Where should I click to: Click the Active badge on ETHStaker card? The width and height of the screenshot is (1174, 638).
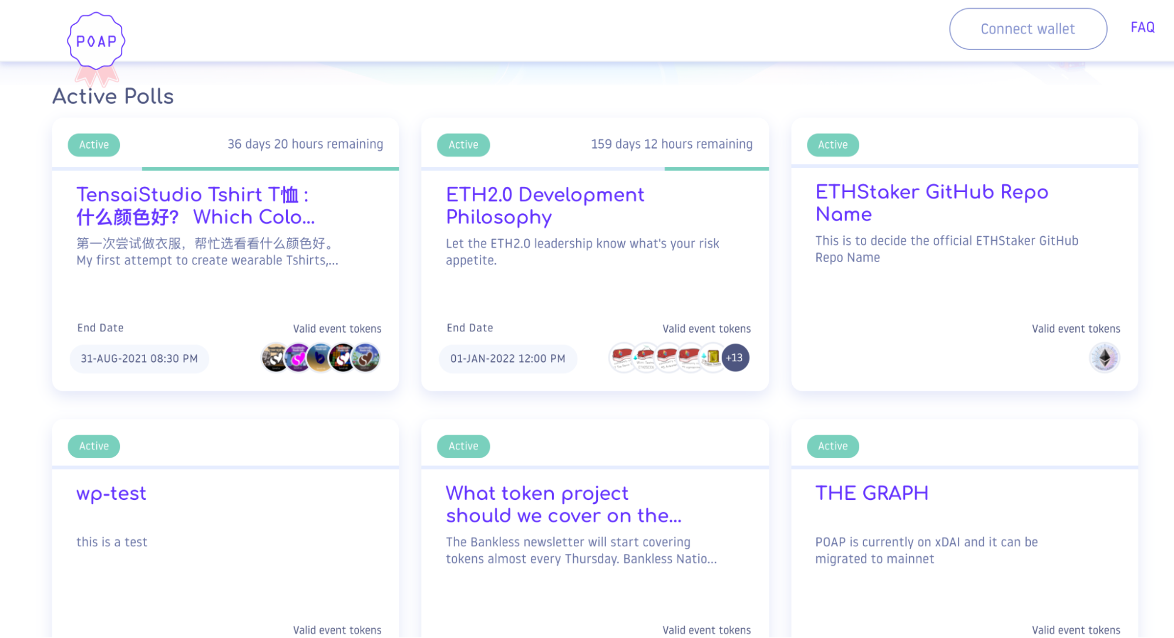pyautogui.click(x=832, y=145)
